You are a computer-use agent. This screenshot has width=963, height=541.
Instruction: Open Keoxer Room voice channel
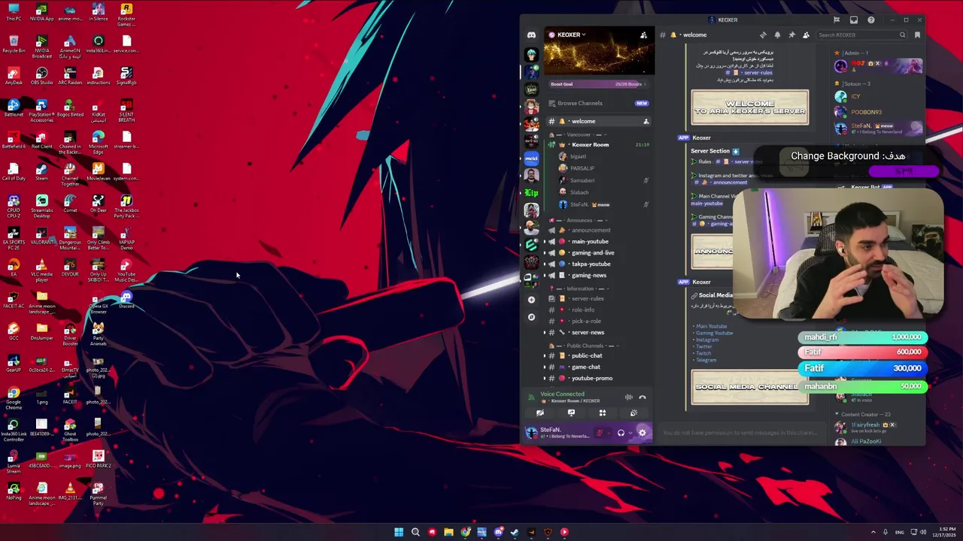click(x=599, y=144)
